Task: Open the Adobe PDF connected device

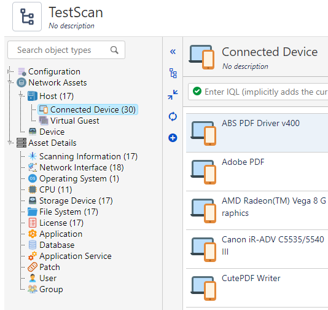Action: (257, 172)
